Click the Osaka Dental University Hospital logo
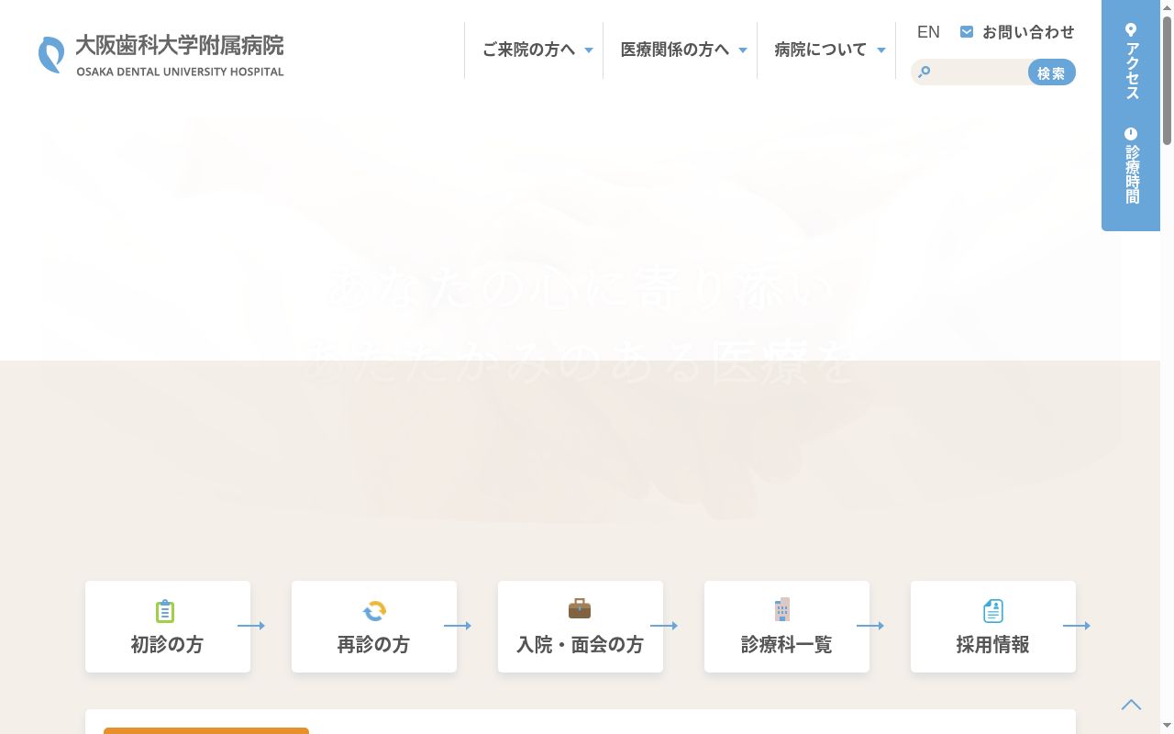This screenshot has width=1174, height=734. pos(161,55)
